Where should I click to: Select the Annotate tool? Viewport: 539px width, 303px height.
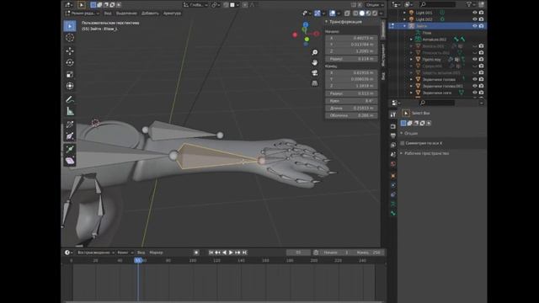coord(70,99)
